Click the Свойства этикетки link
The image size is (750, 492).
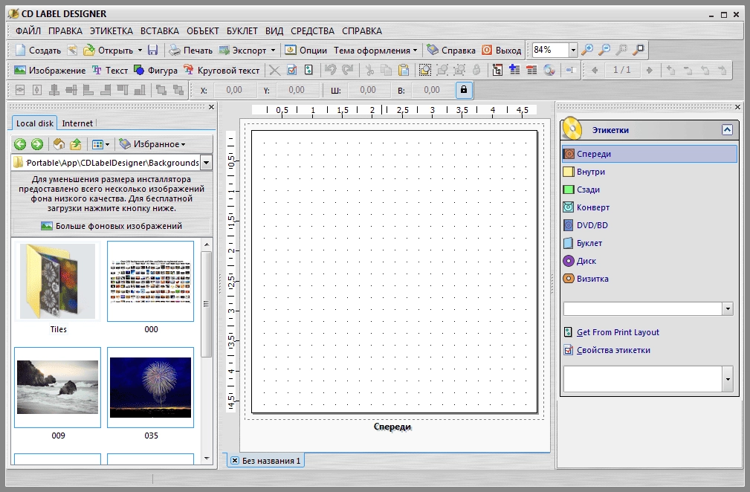(607, 350)
